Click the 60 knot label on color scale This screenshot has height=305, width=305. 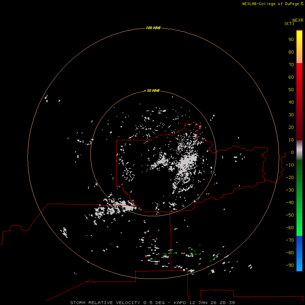291,77
